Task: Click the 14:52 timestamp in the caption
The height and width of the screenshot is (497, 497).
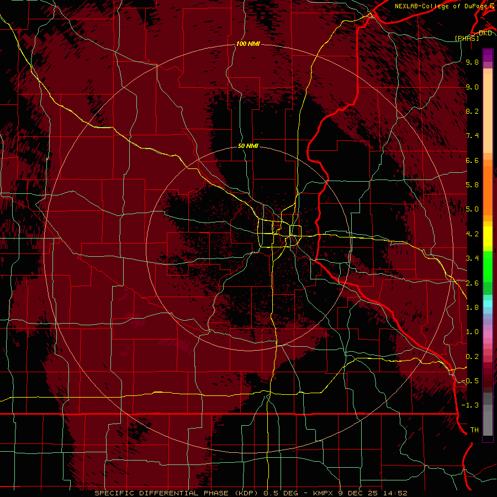Action: pos(394,493)
